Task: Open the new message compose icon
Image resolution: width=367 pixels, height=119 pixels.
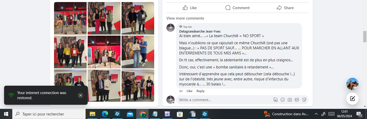Action: click(x=352, y=99)
